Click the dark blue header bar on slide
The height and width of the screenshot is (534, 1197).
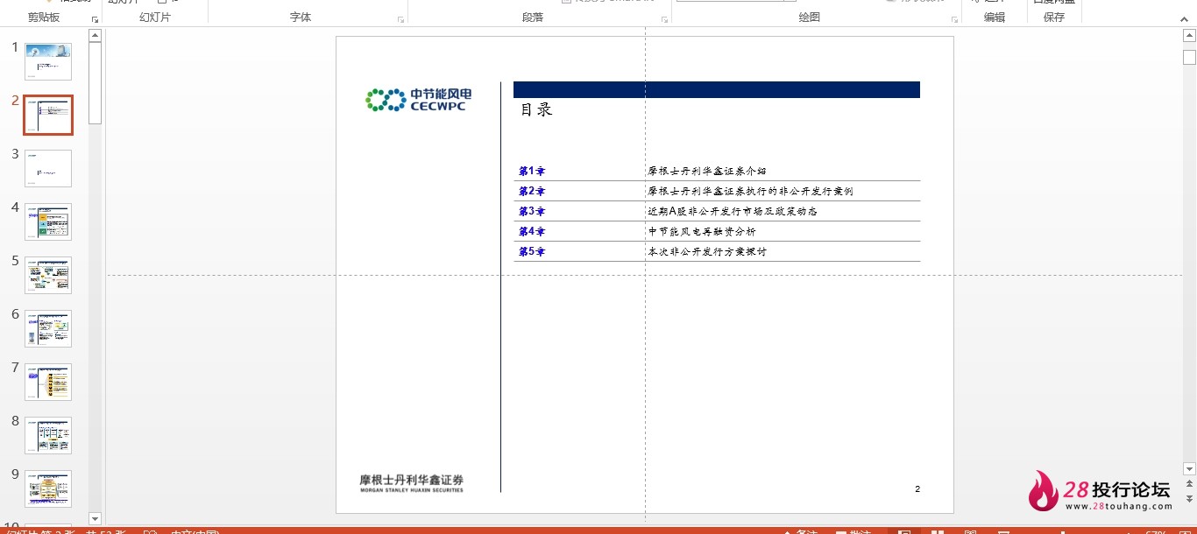717,89
